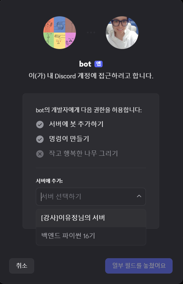Click the X icon for 작고 행복한 나무 그리기
The height and width of the screenshot is (284, 183).
pos(40,154)
